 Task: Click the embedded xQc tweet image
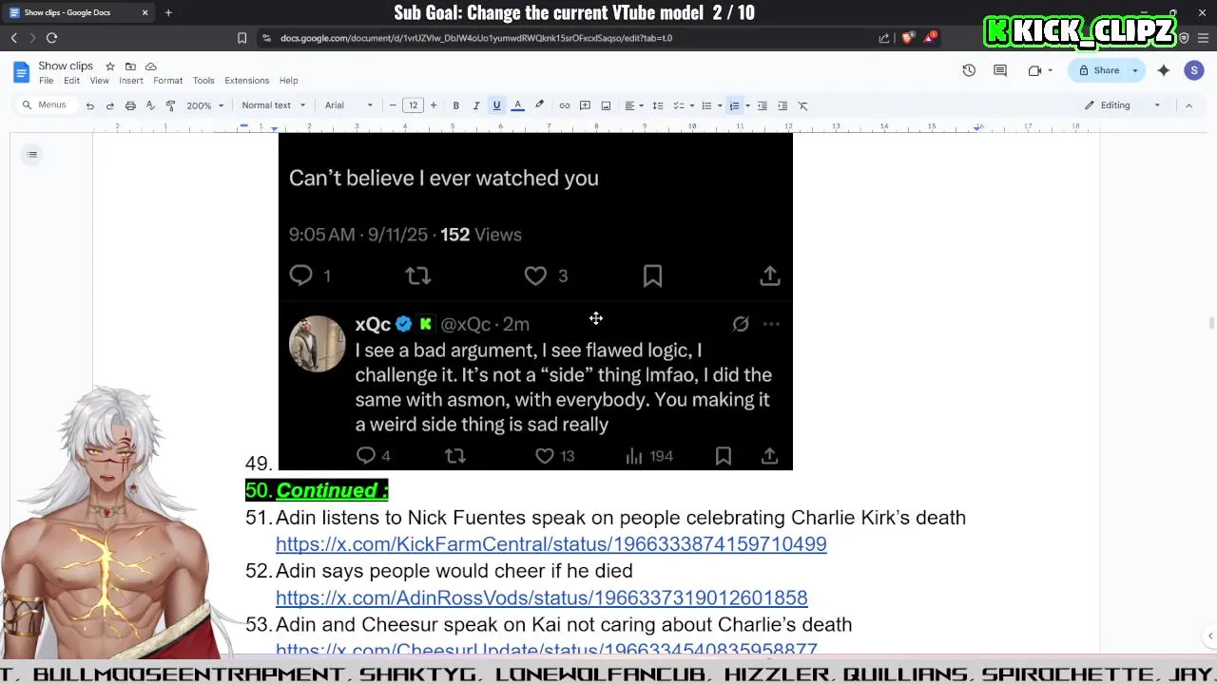coord(535,301)
